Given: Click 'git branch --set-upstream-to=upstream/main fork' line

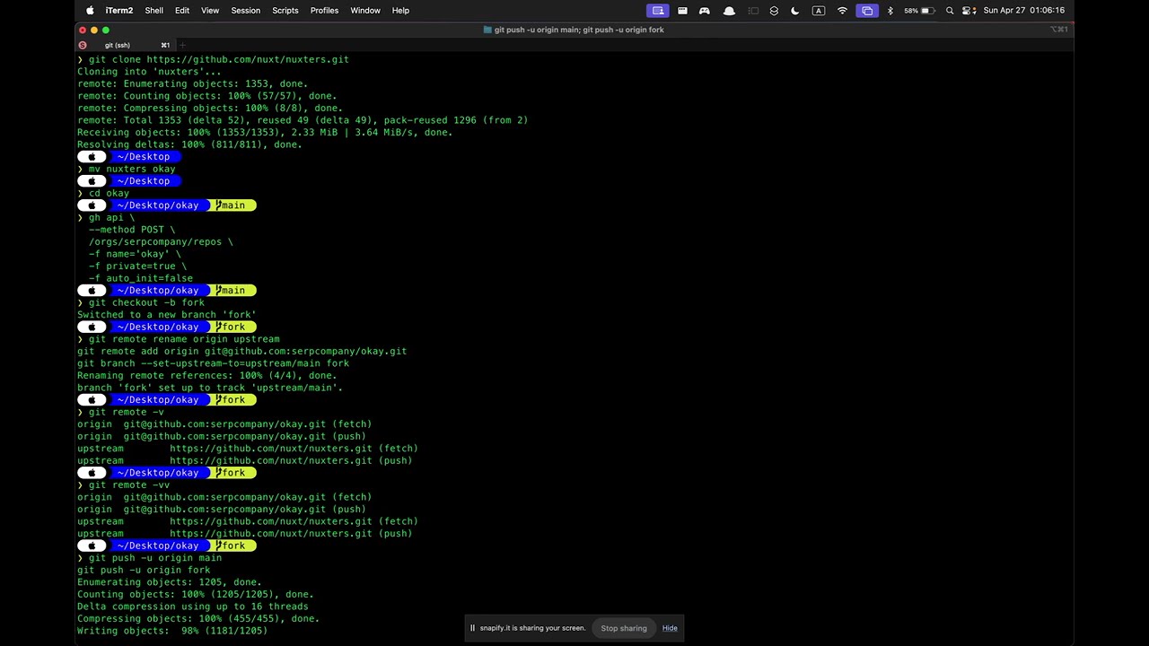Looking at the screenshot, I should tap(213, 363).
